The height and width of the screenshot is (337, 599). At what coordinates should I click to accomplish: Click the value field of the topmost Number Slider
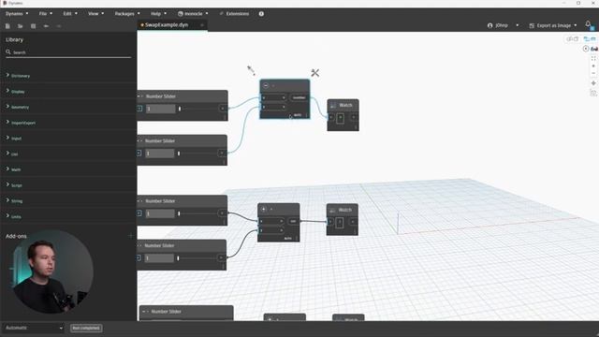(x=160, y=109)
